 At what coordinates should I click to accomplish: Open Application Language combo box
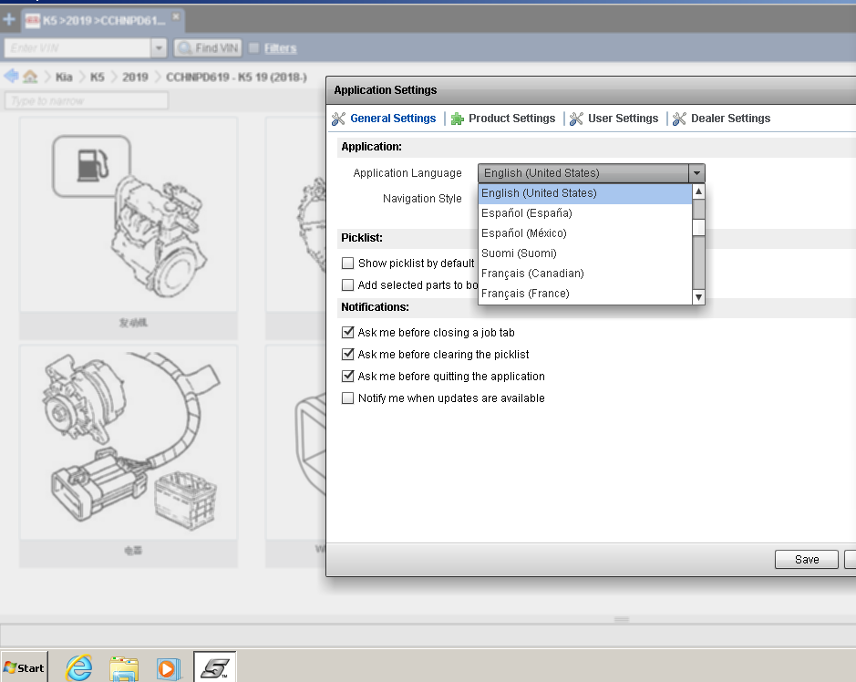click(x=592, y=173)
